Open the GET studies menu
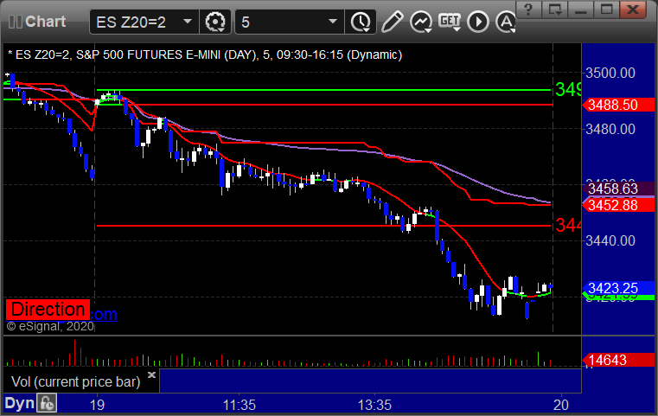658x416 pixels. click(x=450, y=22)
